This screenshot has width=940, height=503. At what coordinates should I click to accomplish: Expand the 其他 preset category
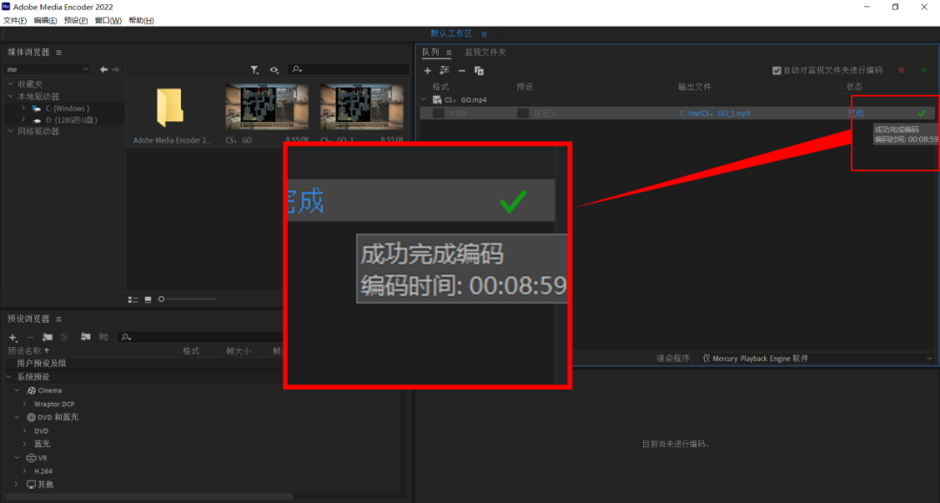click(x=17, y=485)
